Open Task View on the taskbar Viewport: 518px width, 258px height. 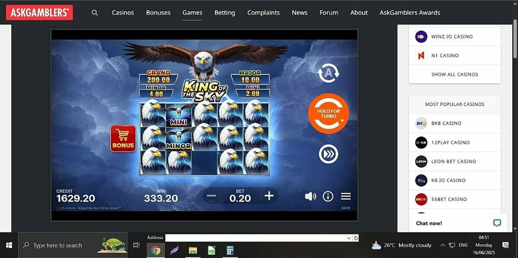(x=136, y=245)
